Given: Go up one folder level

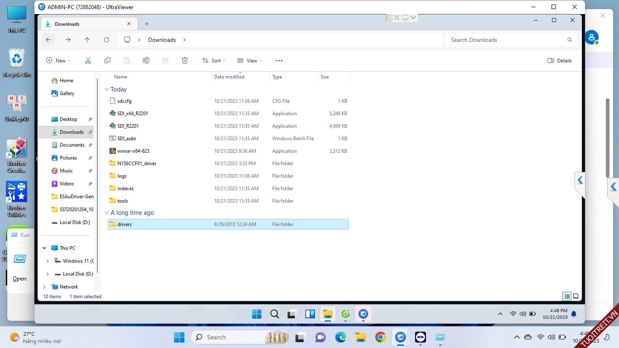Looking at the screenshot, I should pos(87,40).
